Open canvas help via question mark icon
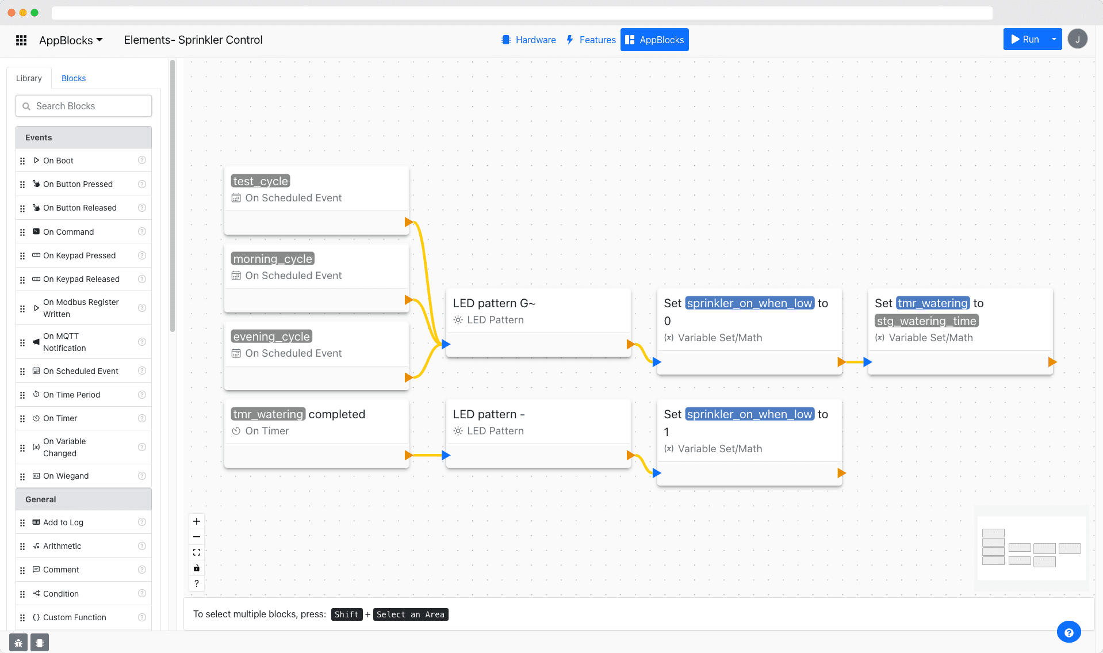 (196, 583)
